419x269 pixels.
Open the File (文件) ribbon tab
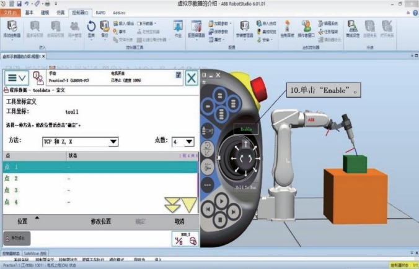tap(10, 12)
